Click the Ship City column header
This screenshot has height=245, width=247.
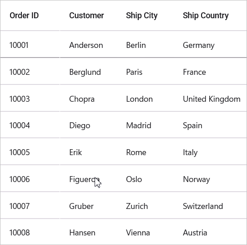[x=145, y=16]
